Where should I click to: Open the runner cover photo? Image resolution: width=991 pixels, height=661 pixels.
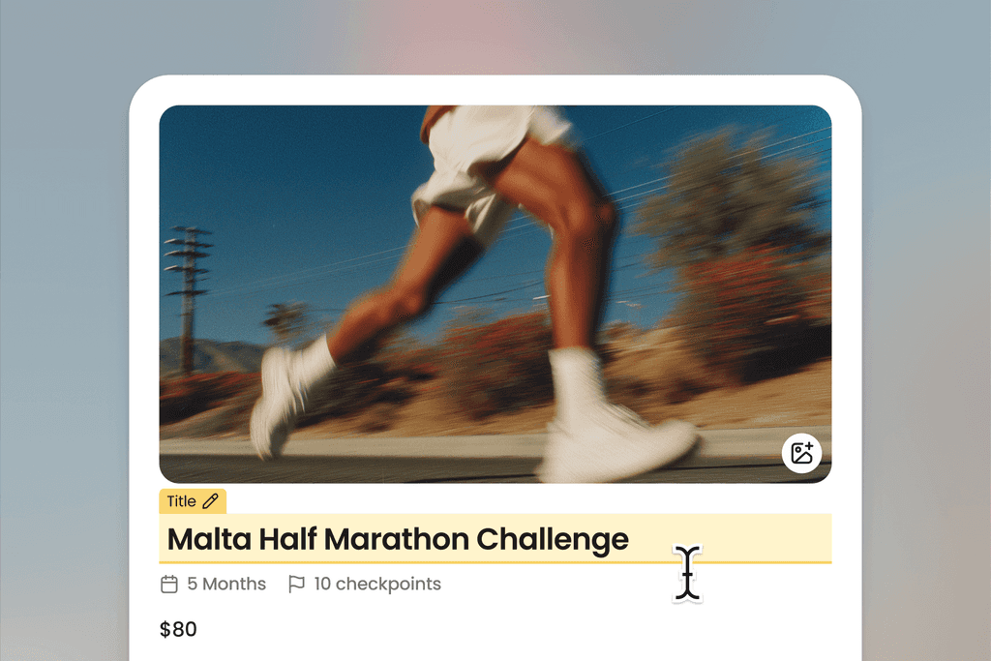(x=495, y=294)
